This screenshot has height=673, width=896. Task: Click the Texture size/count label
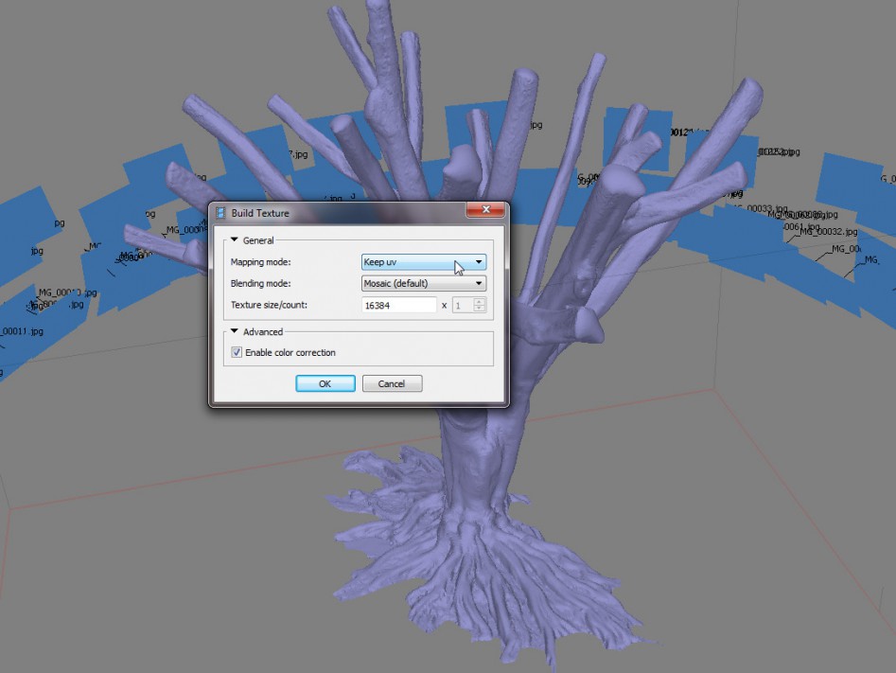269,305
